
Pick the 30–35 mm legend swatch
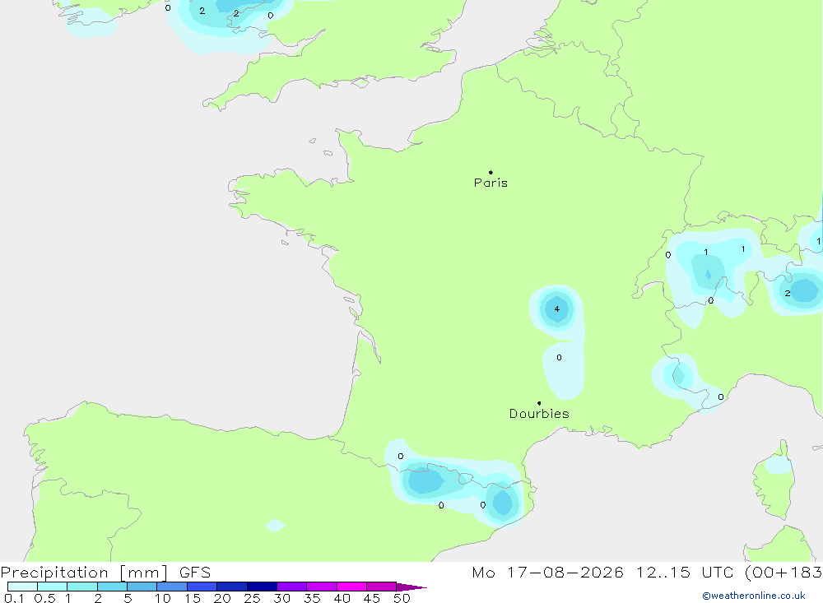[x=292, y=587]
